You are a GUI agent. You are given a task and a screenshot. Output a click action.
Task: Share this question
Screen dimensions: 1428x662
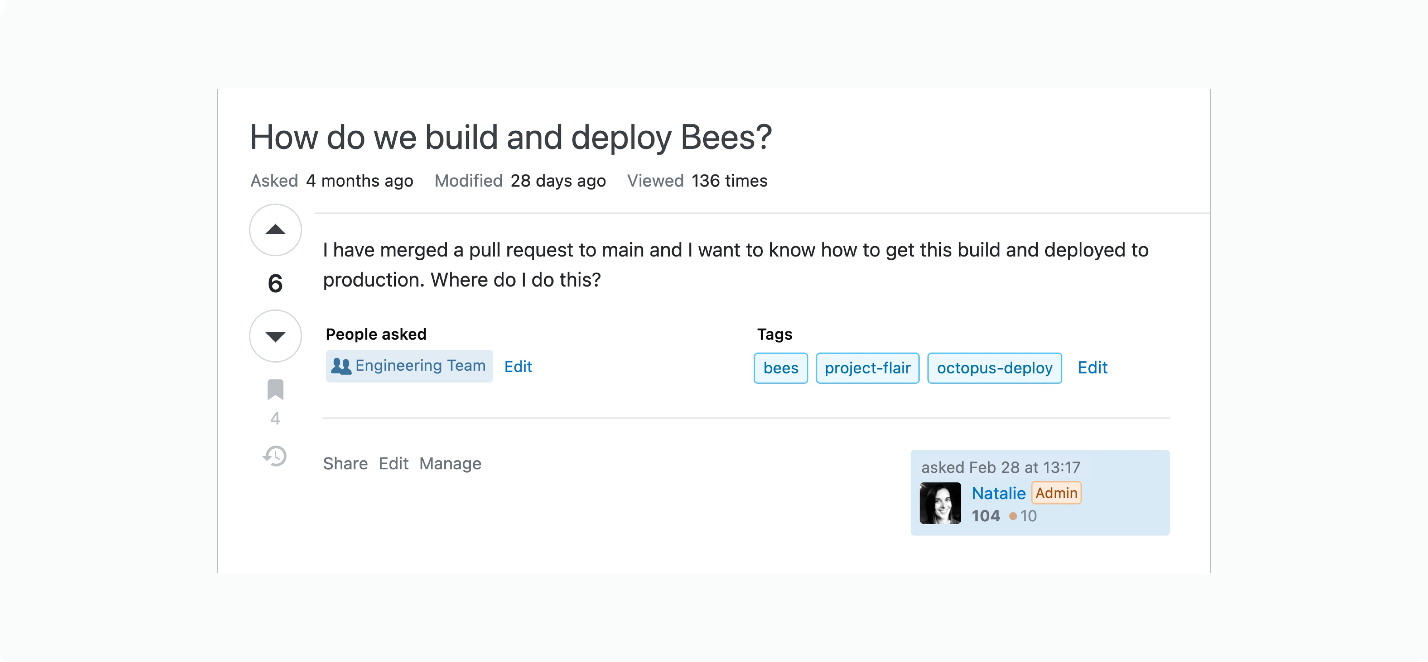[345, 463]
